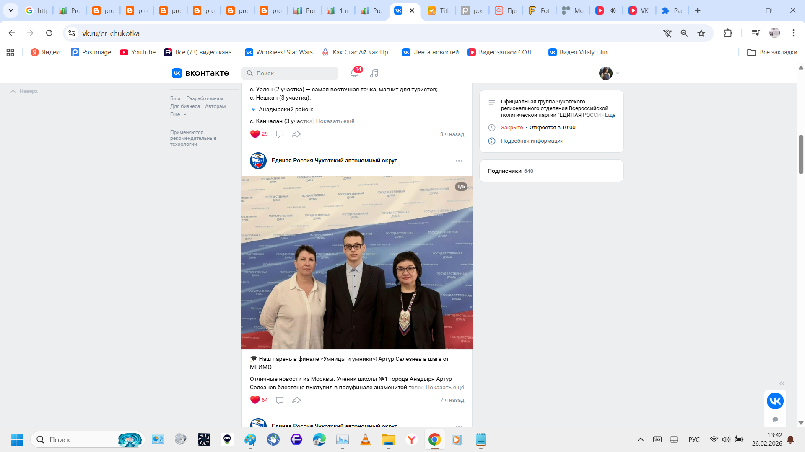805x452 pixels.
Task: Switch to the Titl browser tab
Action: [x=439, y=10]
